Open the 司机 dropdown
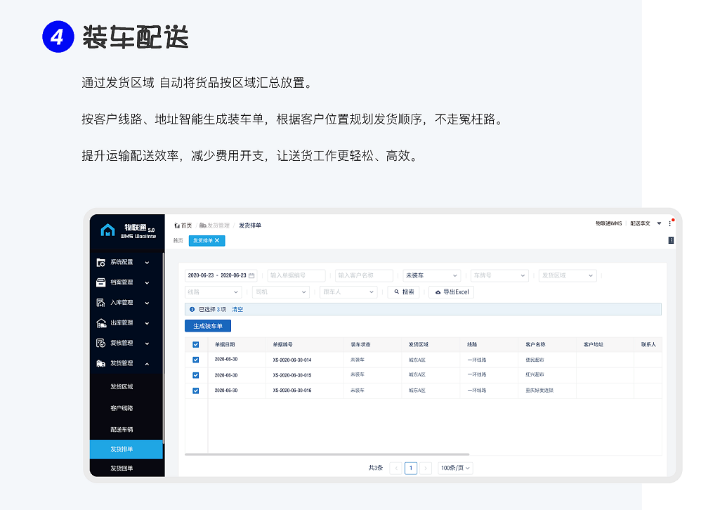Viewport: 727px width, 510px height. point(281,292)
